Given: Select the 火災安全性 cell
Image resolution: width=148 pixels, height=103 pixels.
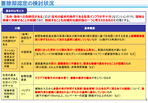Looking at the screenshot, I should pos(26,65).
